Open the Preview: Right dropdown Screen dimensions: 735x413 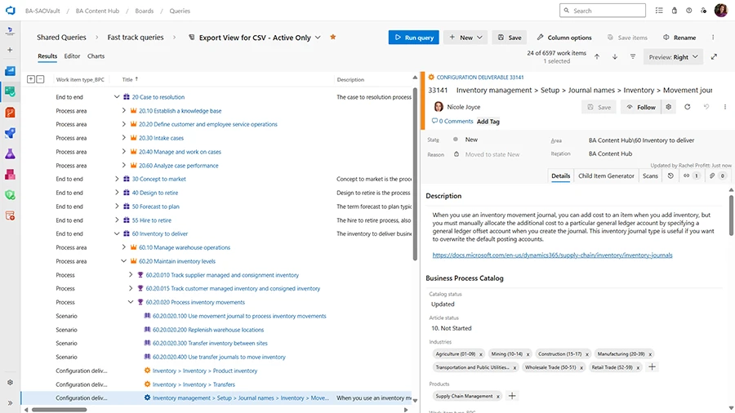point(674,57)
